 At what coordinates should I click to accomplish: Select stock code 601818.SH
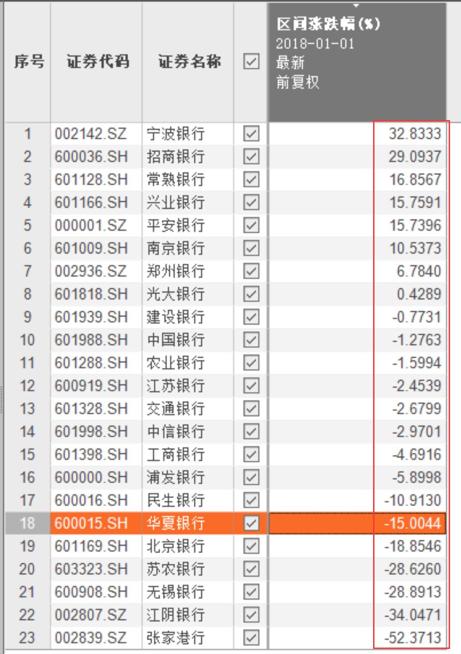click(x=91, y=294)
